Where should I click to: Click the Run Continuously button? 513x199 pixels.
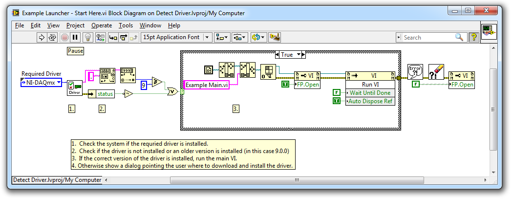pos(53,37)
